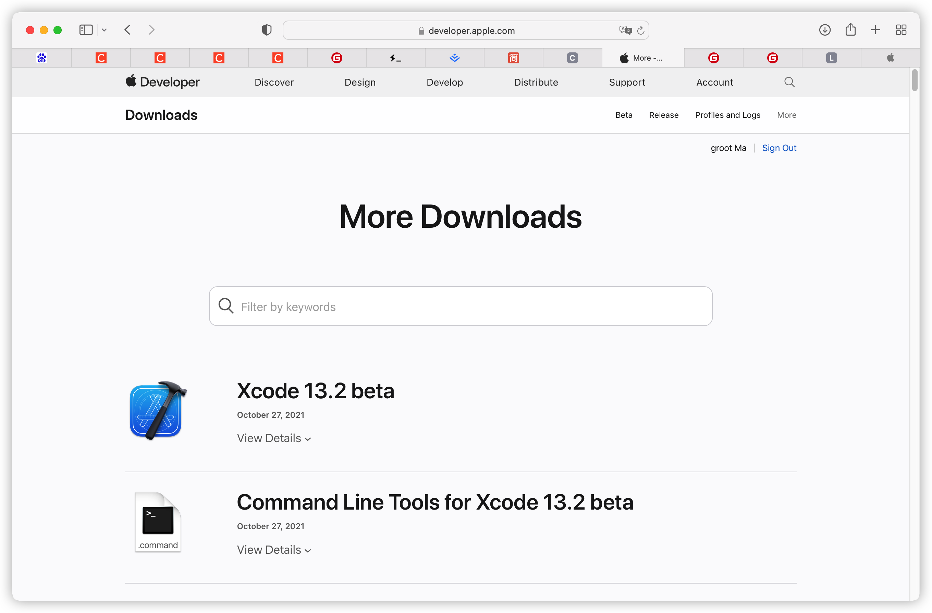932x613 pixels.
Task: Open the Apple Developer home logo
Action: pos(162,82)
